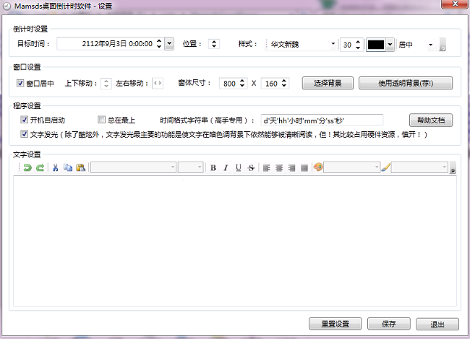The width and height of the screenshot is (470, 339).
Task: Click the copy icon in text toolbar
Action: pos(68,167)
